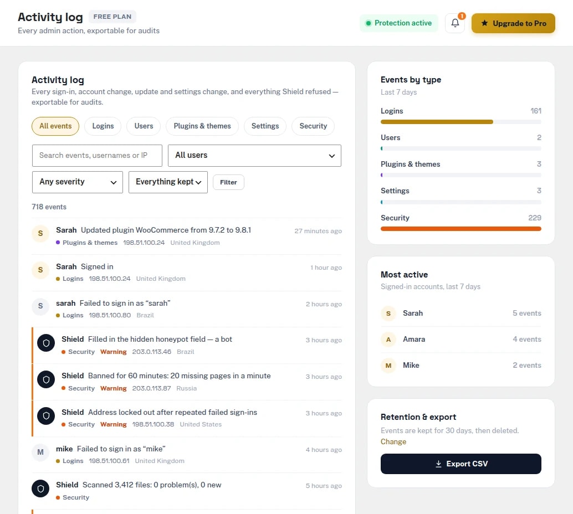Viewport: 573px width, 514px height.
Task: Click the "United States" location label
Action: [201, 424]
